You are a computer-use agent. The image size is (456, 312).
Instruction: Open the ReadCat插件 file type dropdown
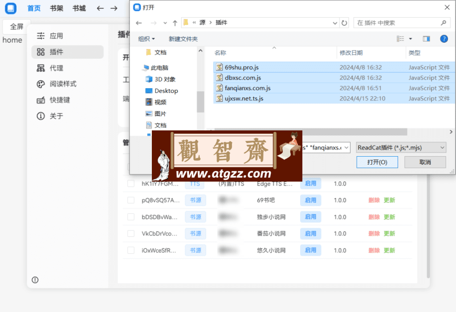pos(401,148)
